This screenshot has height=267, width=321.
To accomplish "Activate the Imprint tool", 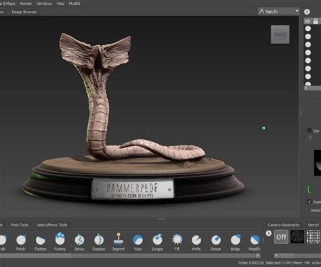I will tap(119, 242).
